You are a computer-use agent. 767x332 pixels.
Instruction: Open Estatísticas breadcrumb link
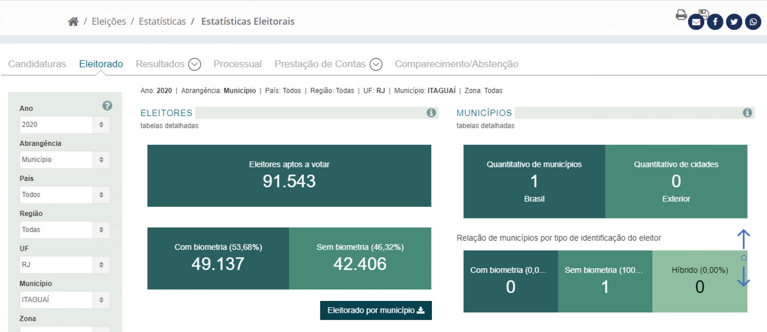(162, 22)
